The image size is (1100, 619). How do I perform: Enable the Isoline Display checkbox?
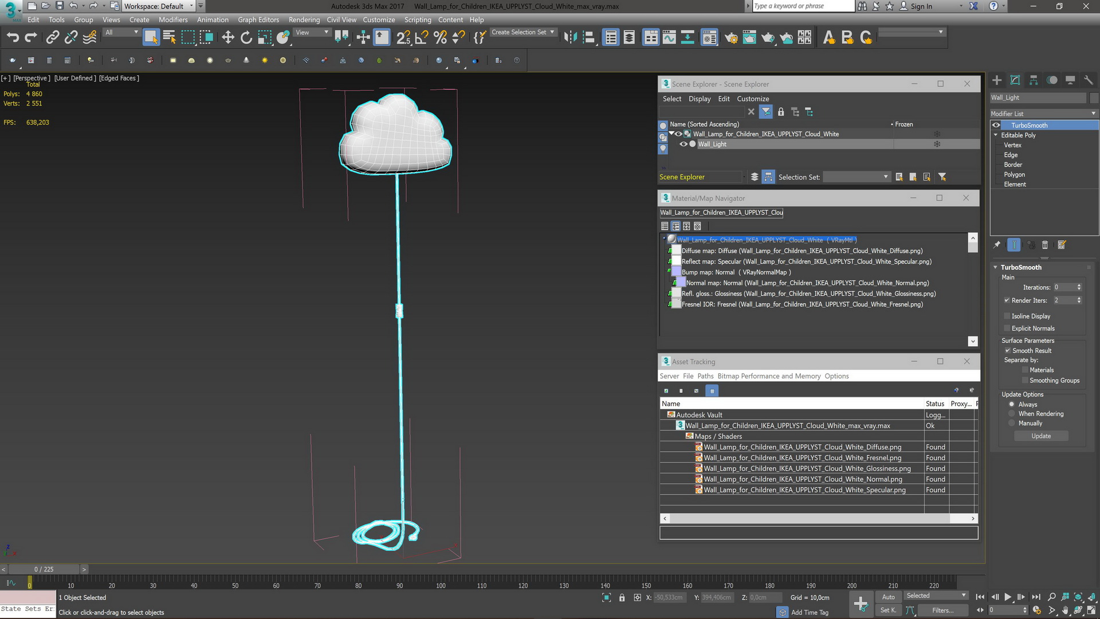1007,316
